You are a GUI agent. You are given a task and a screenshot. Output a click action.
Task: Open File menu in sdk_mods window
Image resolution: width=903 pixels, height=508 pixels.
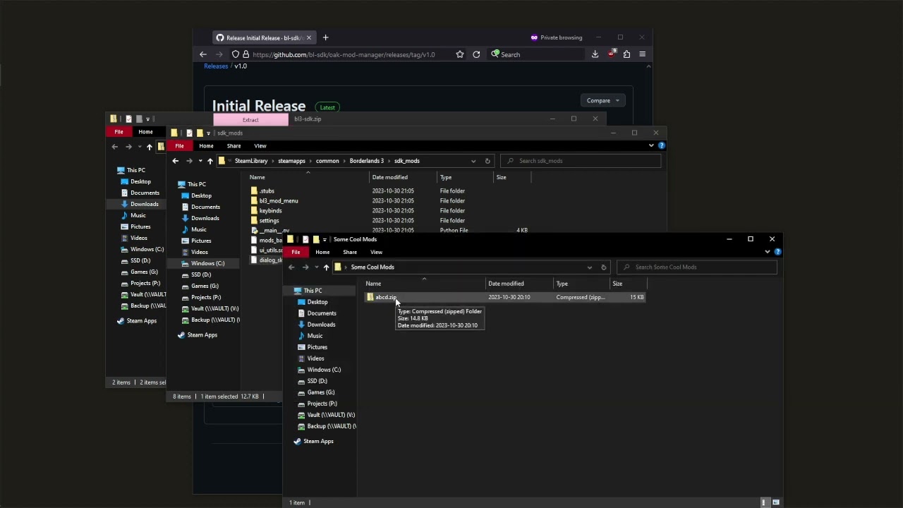(179, 146)
